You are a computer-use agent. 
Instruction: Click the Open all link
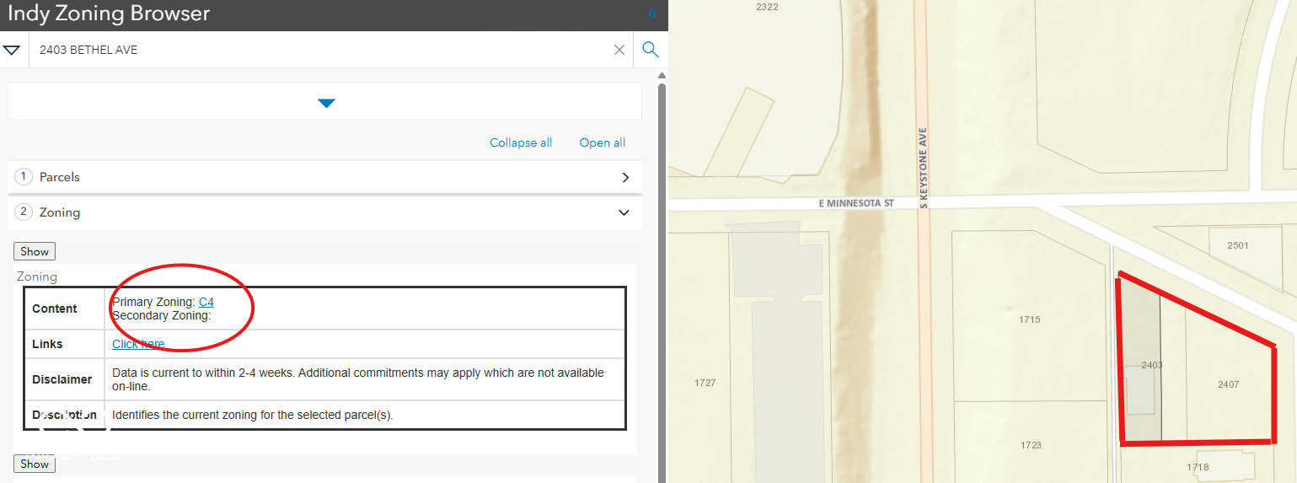603,142
